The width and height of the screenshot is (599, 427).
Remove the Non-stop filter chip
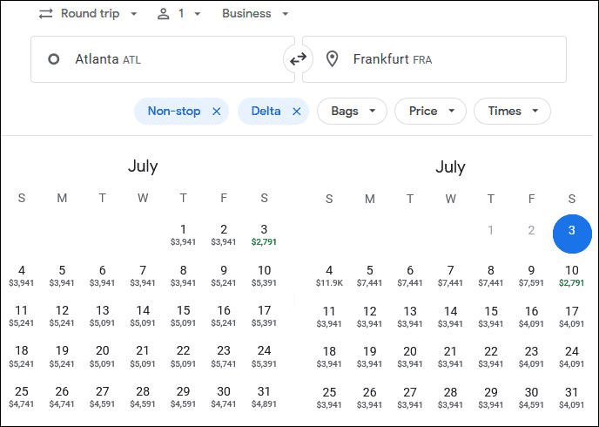click(x=217, y=112)
